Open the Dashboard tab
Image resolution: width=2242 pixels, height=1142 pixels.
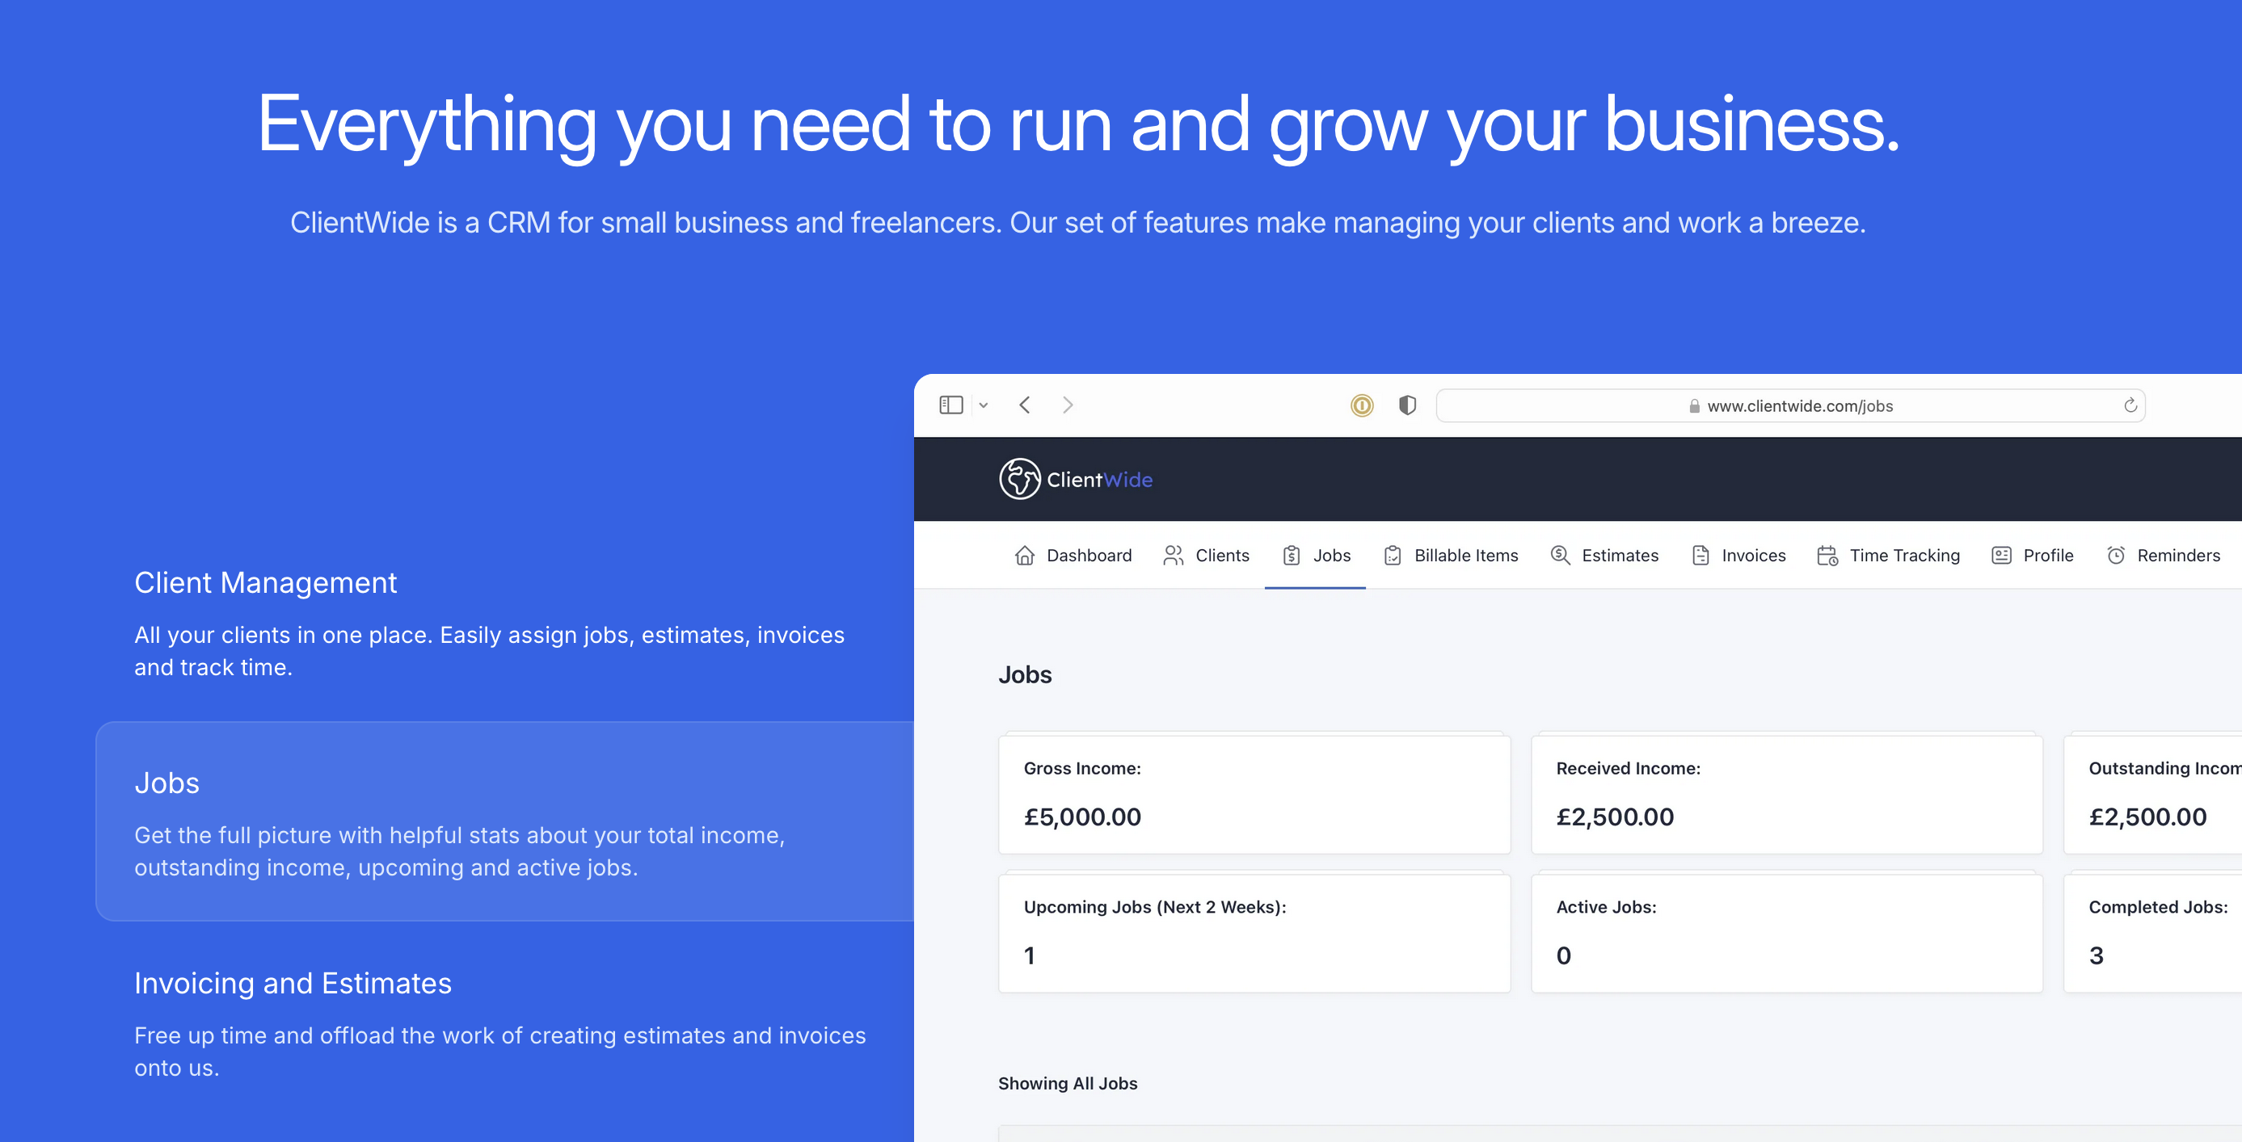pyautogui.click(x=1073, y=556)
